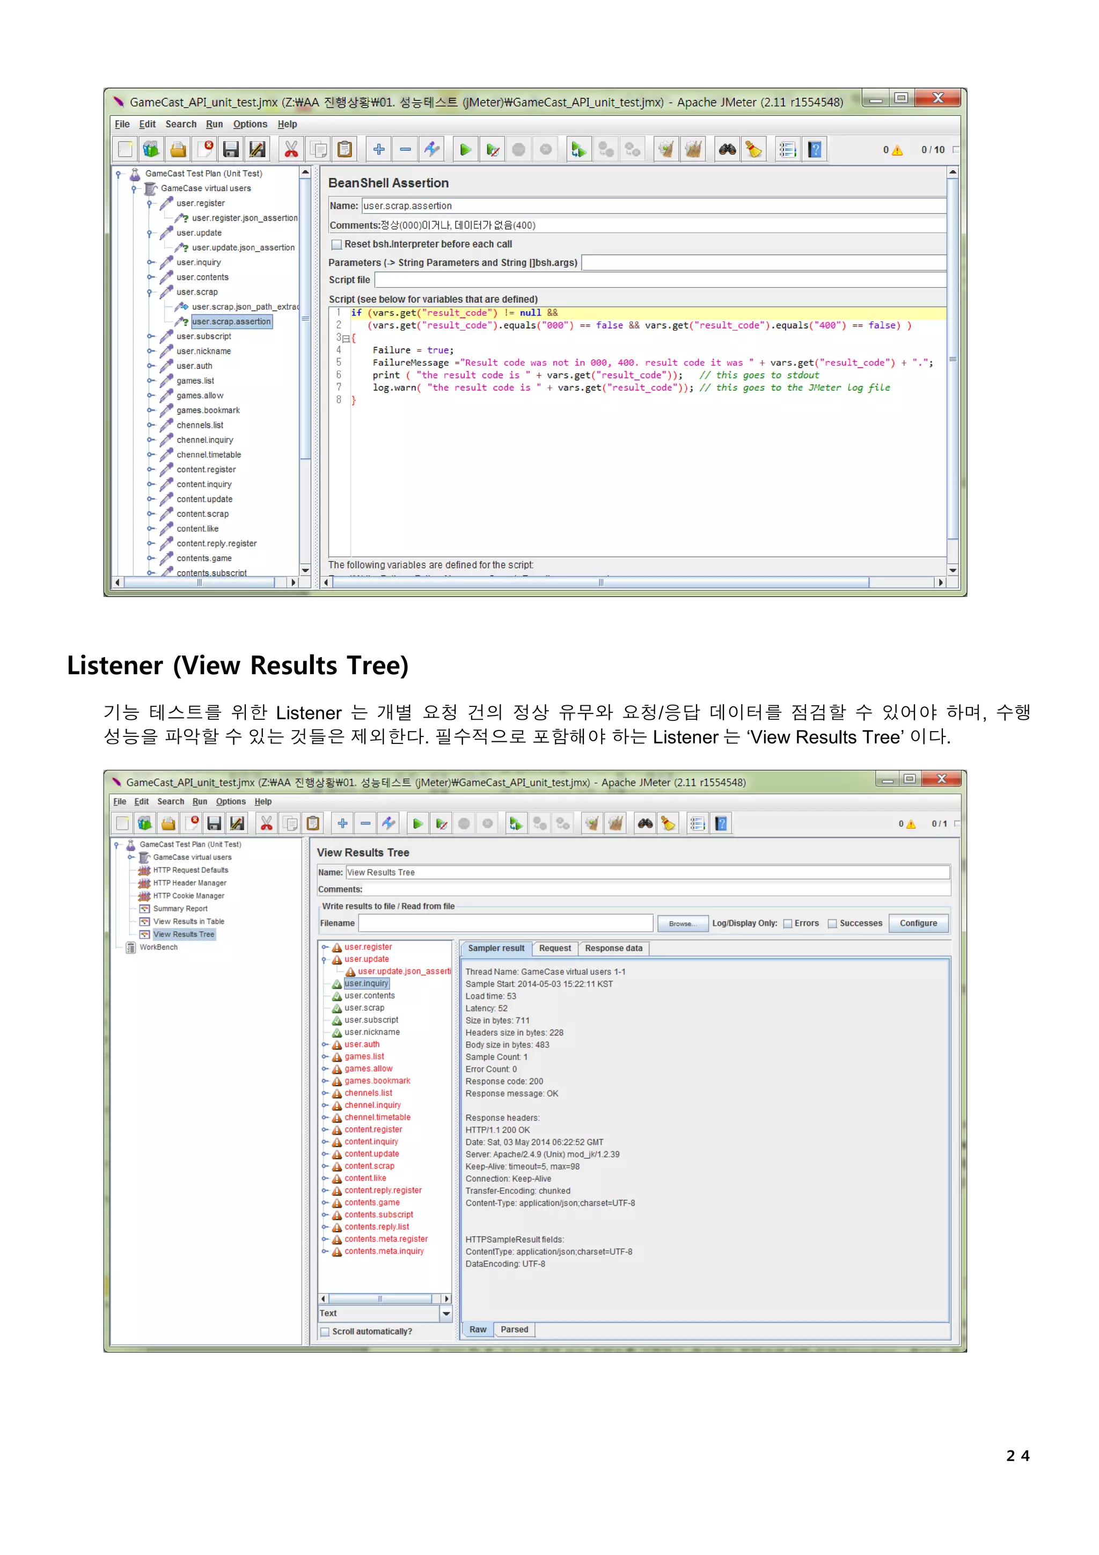1099x1555 pixels.
Task: Collapse GameCase virtual users in upper tree
Action: pos(134,188)
